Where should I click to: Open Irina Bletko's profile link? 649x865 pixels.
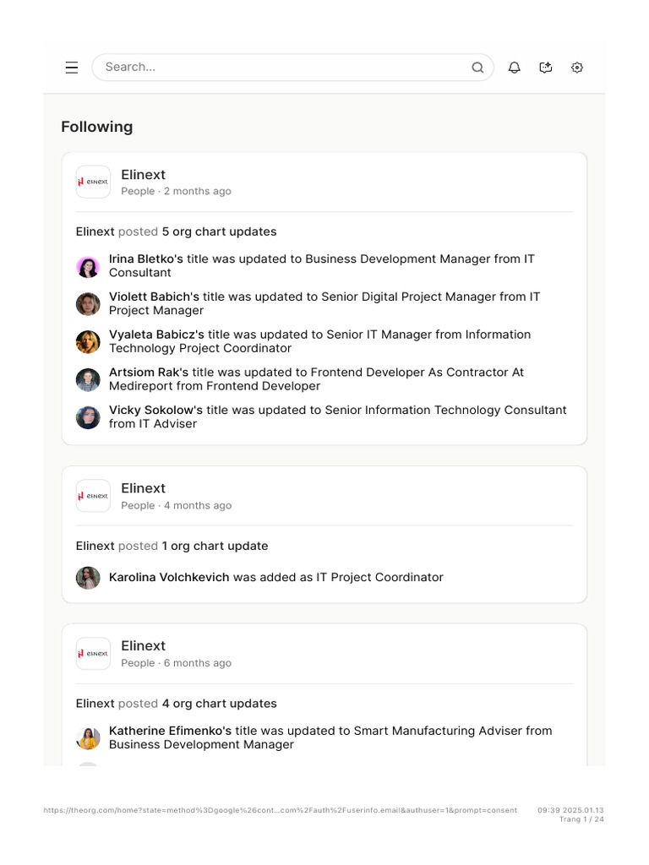coord(145,259)
